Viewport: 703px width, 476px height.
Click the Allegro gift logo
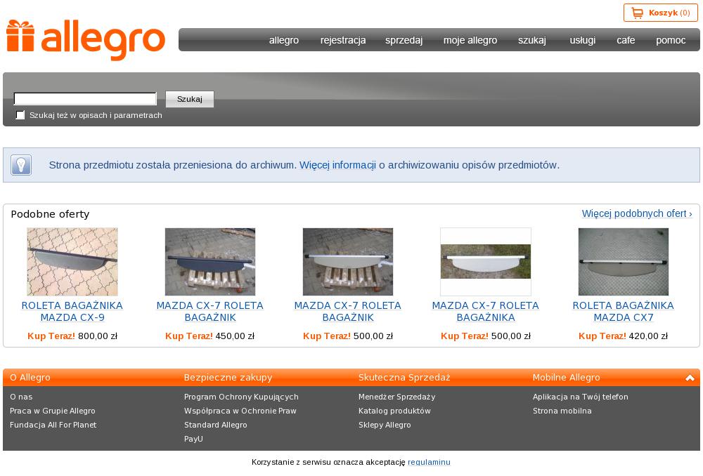click(x=86, y=40)
